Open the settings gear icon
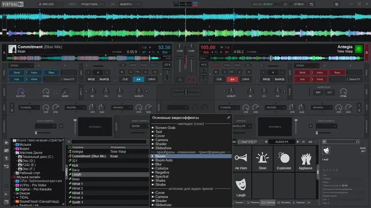 (x=337, y=4)
